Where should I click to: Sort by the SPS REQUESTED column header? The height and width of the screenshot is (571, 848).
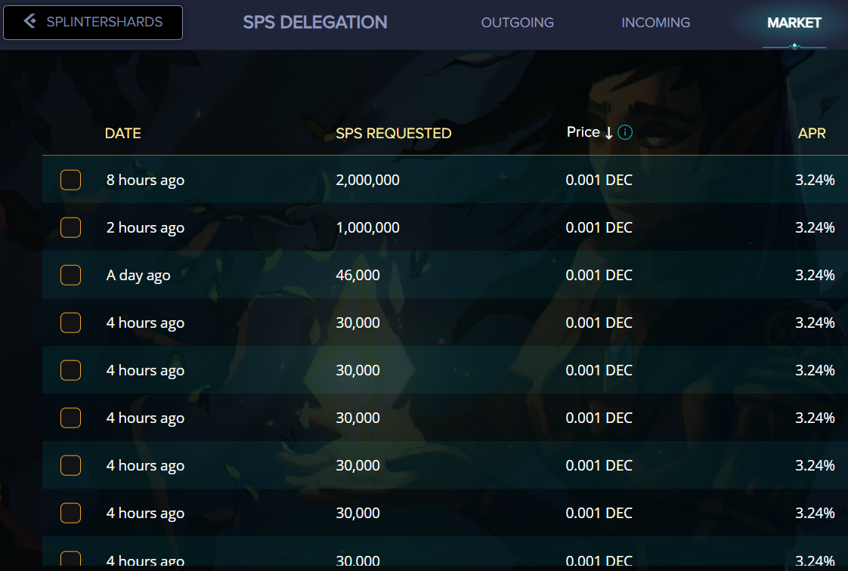pos(393,134)
